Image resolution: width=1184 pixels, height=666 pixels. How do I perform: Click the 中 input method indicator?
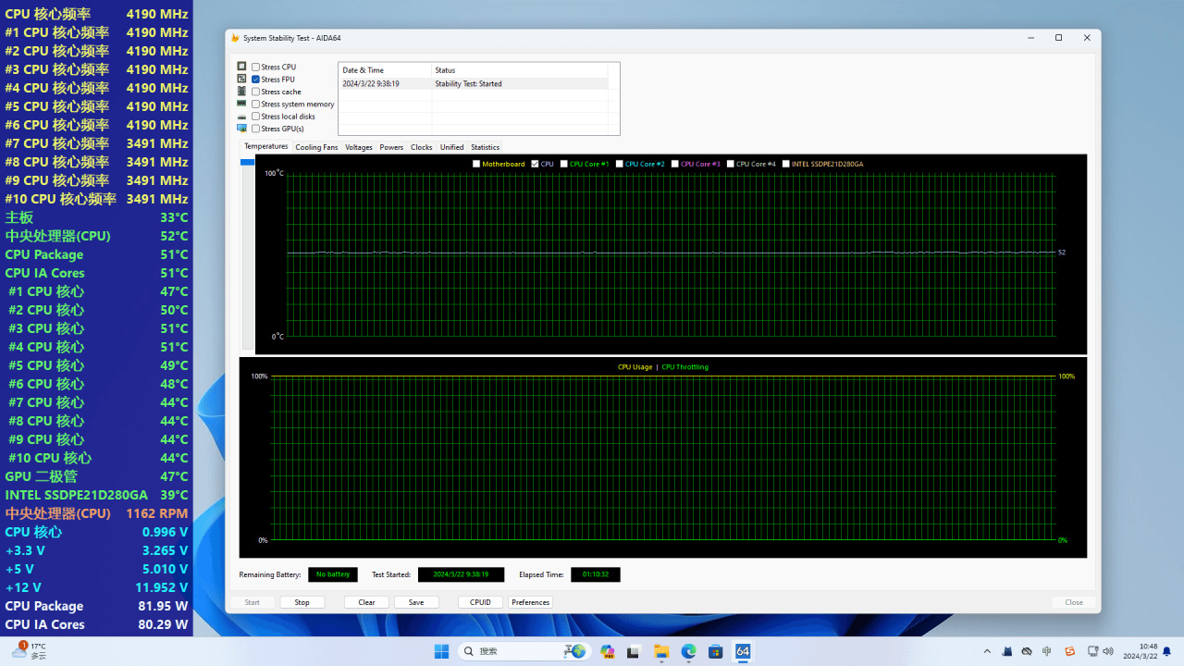tap(1047, 651)
